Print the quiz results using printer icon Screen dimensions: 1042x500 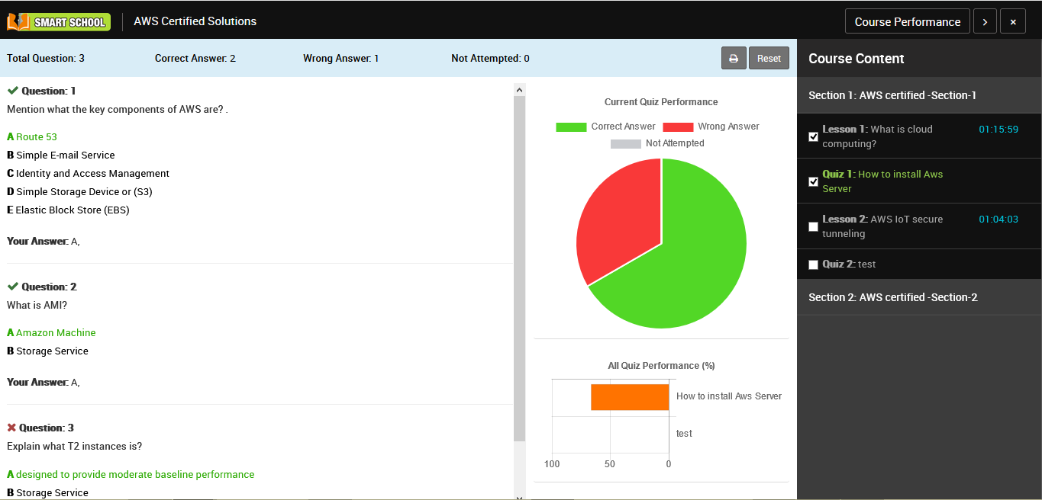click(x=734, y=59)
